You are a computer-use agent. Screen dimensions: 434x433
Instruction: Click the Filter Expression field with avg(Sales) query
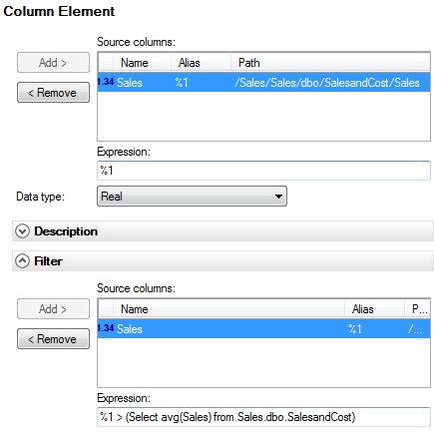[263, 417]
